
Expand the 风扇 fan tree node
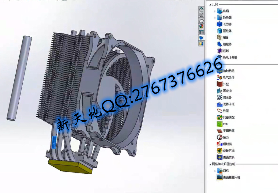click(215, 11)
